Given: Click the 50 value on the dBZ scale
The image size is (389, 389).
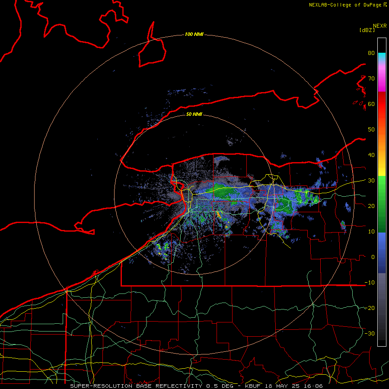Looking at the screenshot, I should (x=371, y=130).
